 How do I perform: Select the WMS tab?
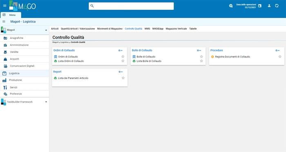coord(147,29)
